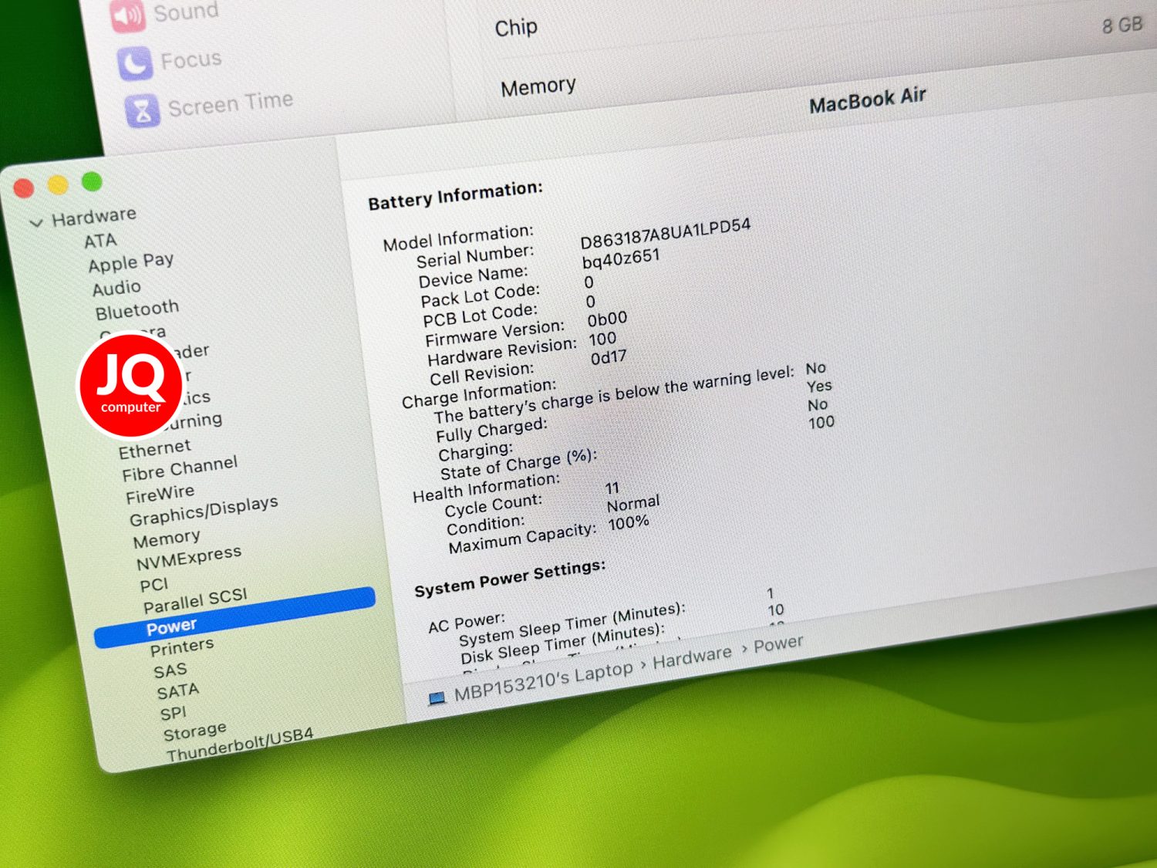Select Printers in the sidebar
The height and width of the screenshot is (868, 1157).
pos(181,647)
